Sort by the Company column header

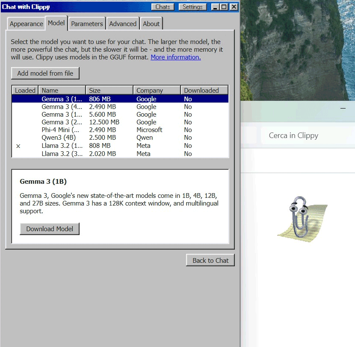pyautogui.click(x=157, y=90)
